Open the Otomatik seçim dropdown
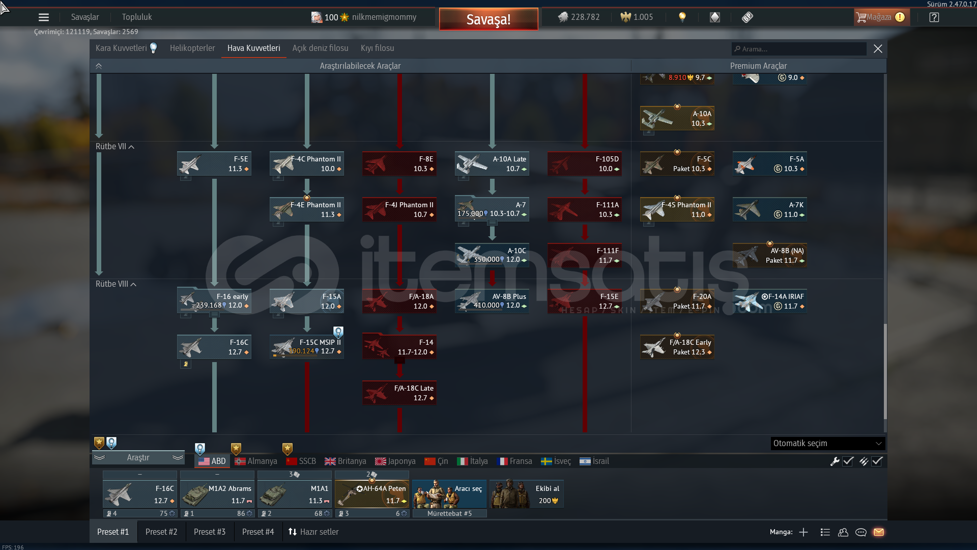The image size is (977, 550). point(827,444)
